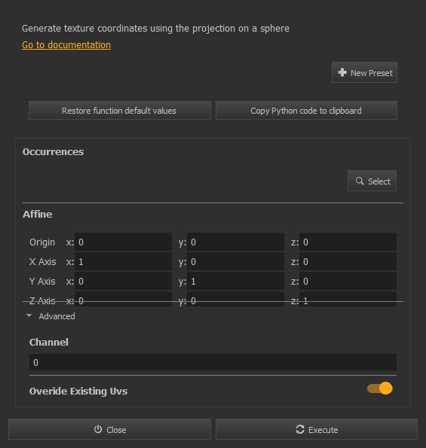The height and width of the screenshot is (448, 426).
Task: Open the Go to documentation link
Action: 66,45
